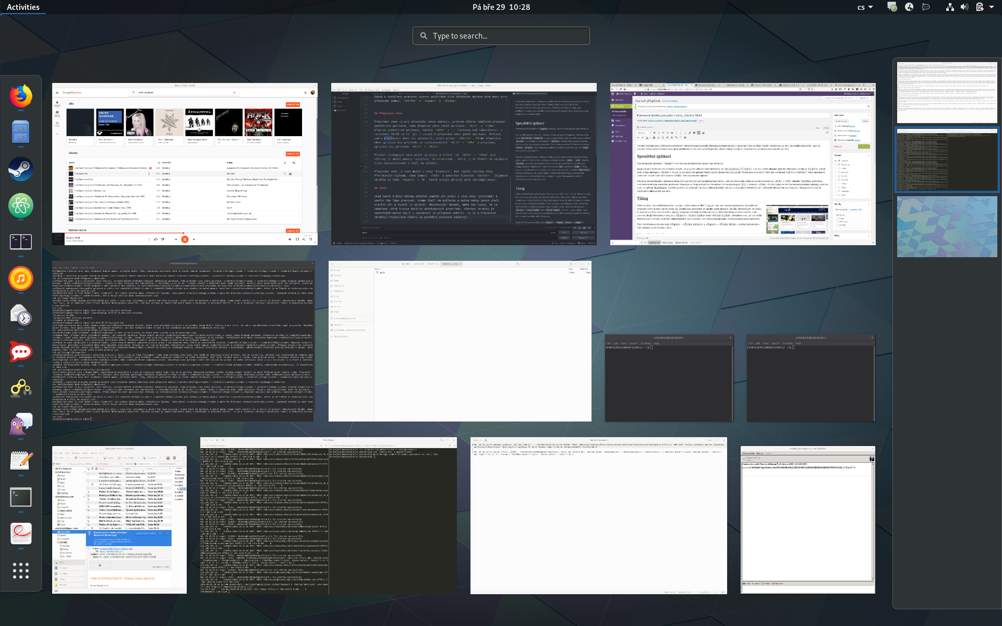Viewport: 1002px width, 626px height.
Task: Open the Evolution mail clock icon
Action: pos(21,315)
